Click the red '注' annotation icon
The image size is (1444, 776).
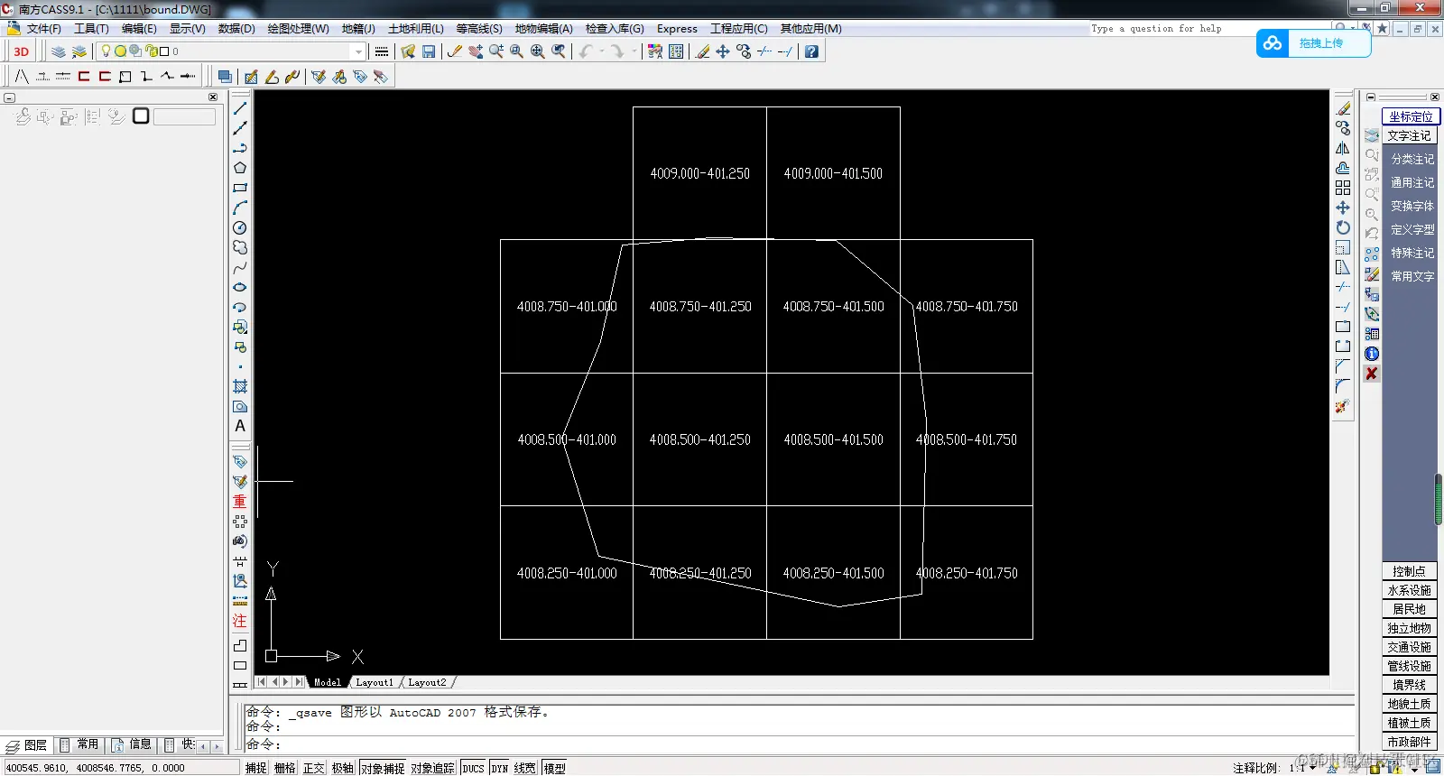240,621
